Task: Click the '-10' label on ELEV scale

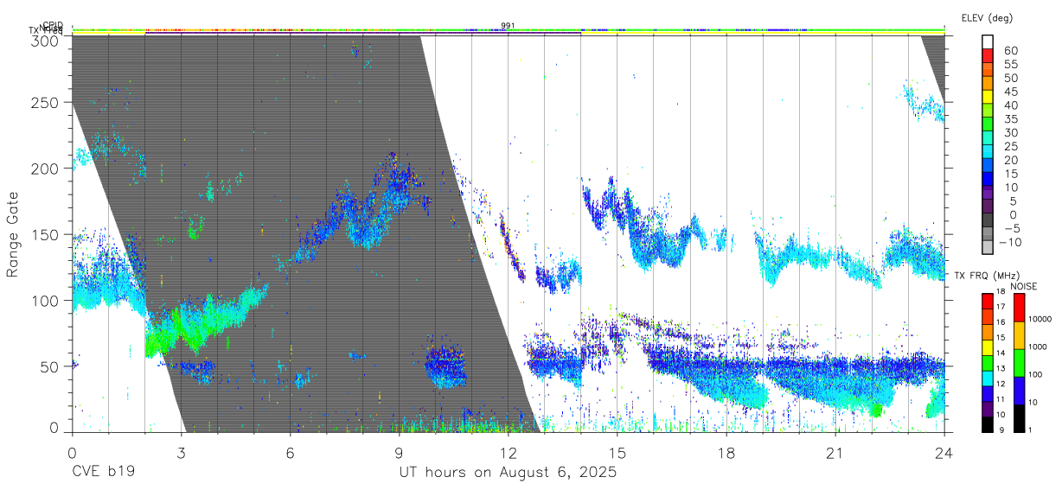Action: click(x=1010, y=242)
